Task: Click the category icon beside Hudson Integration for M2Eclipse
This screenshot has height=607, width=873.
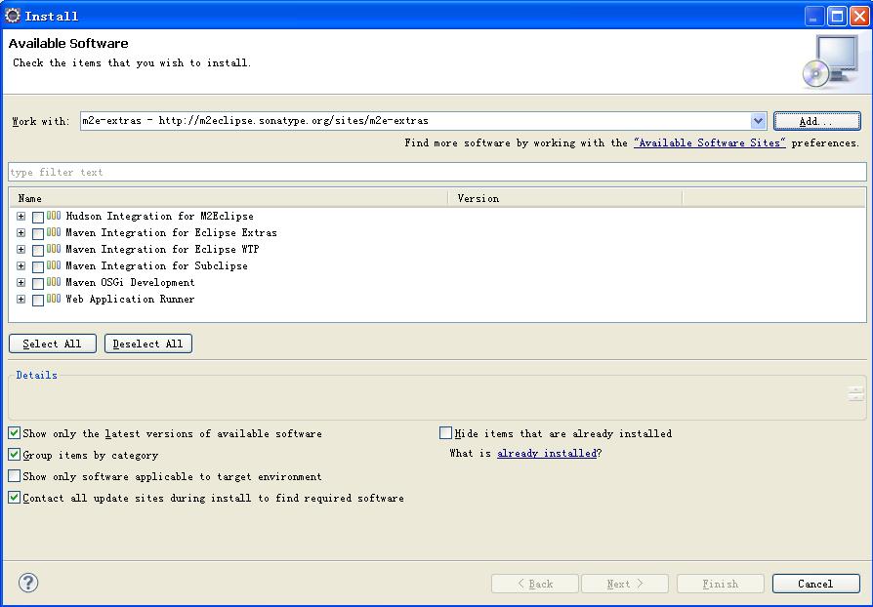Action: click(x=54, y=216)
